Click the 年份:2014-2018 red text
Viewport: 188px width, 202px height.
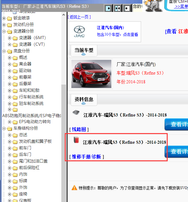click(131, 82)
